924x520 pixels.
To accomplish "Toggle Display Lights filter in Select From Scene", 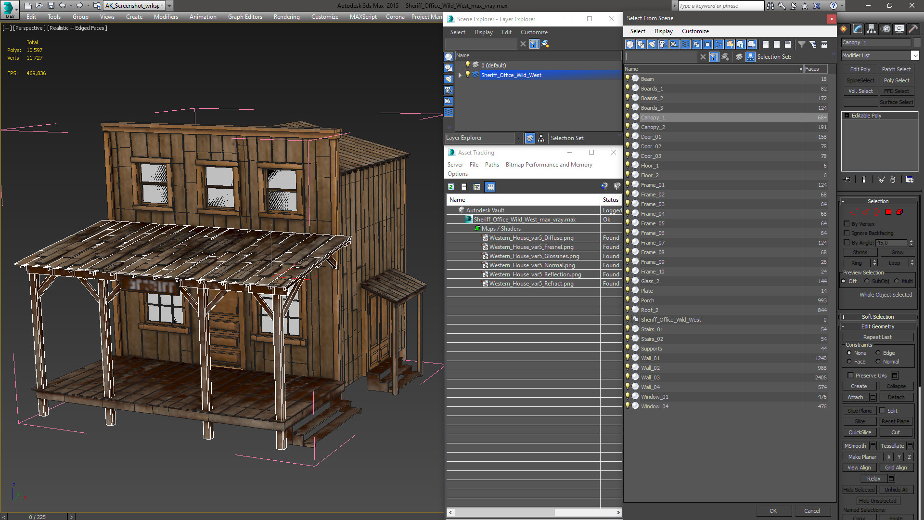I will [x=652, y=44].
